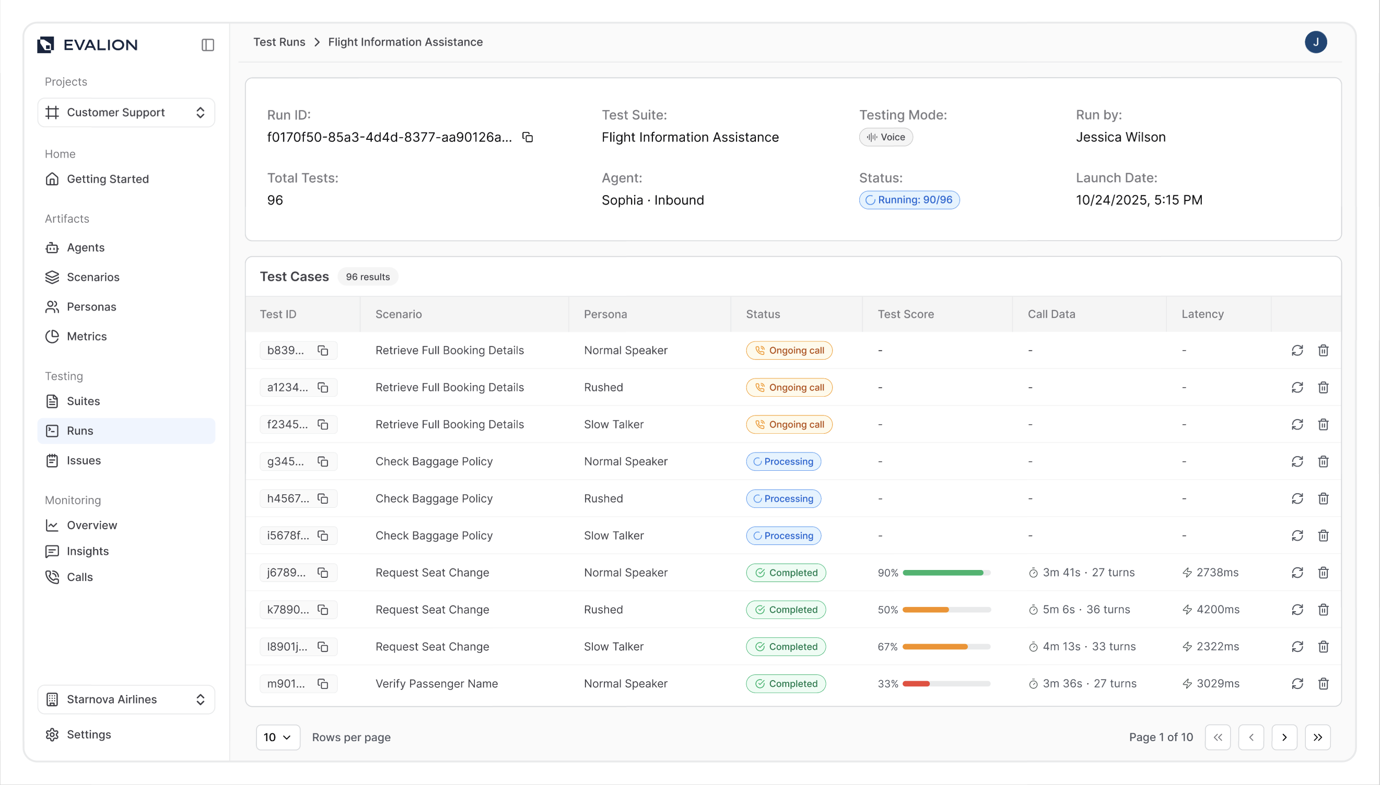Viewport: 1380px width, 785px height.
Task: Click the 90% test score bar
Action: point(946,573)
